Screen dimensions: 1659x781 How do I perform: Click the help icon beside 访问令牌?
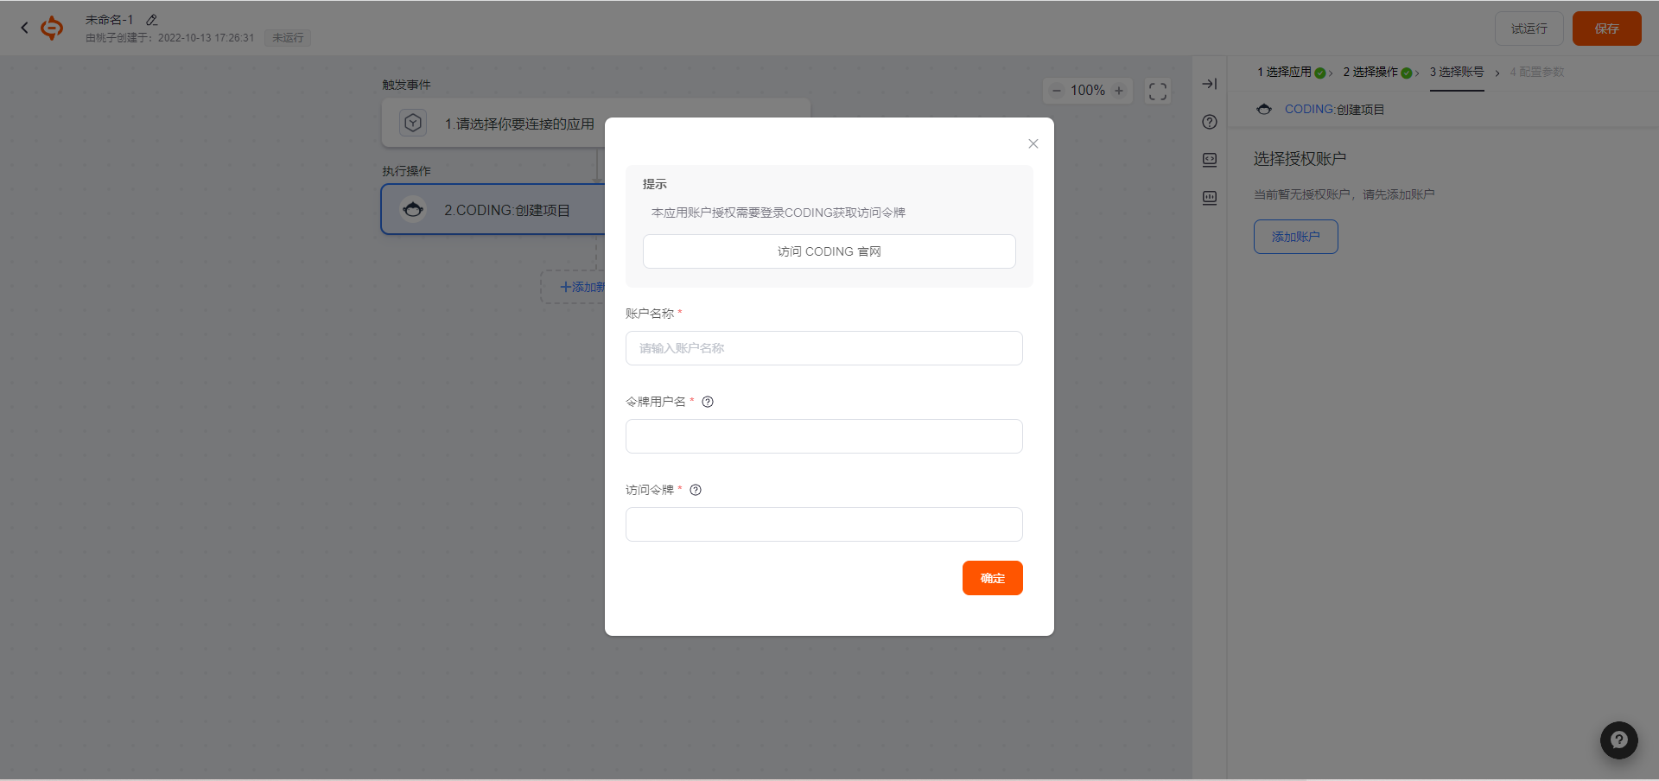click(696, 490)
